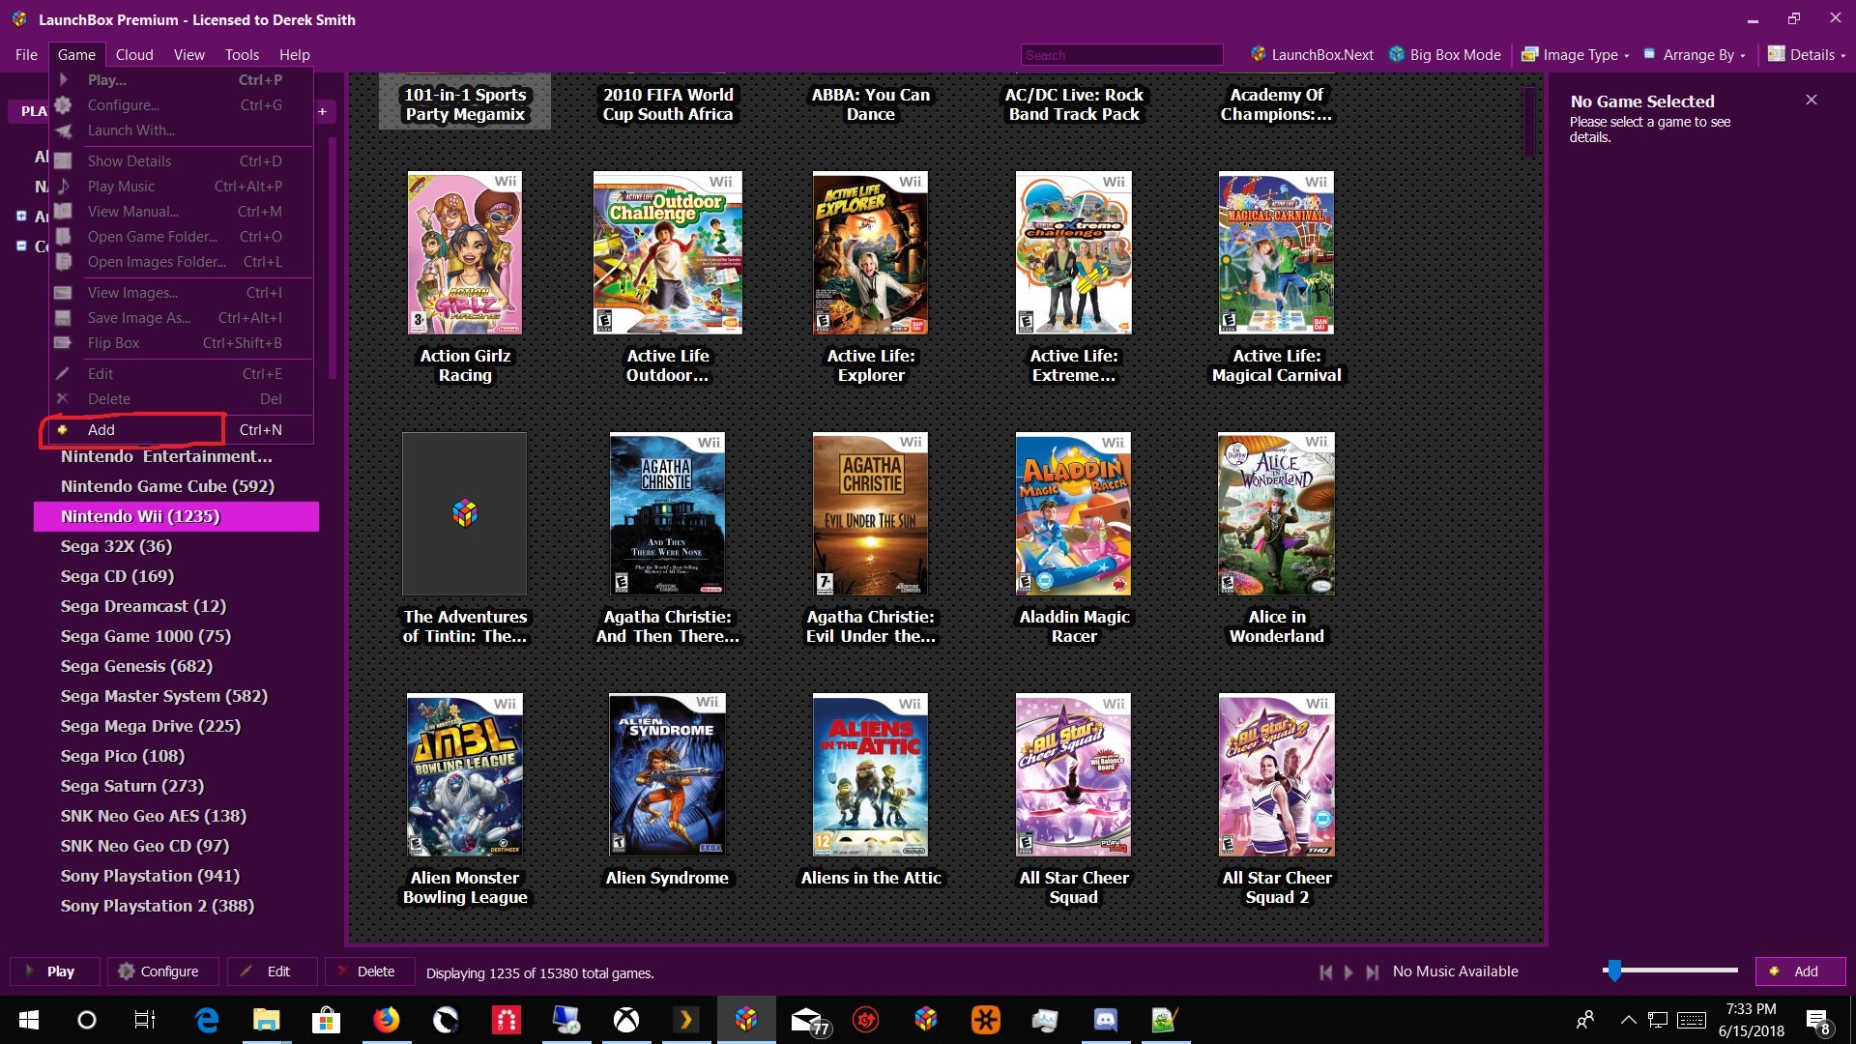Click the Search input field

point(1121,55)
